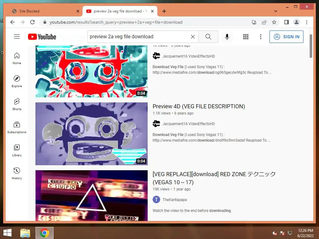
Task: Open Home in the sidebar
Action: pos(17,59)
